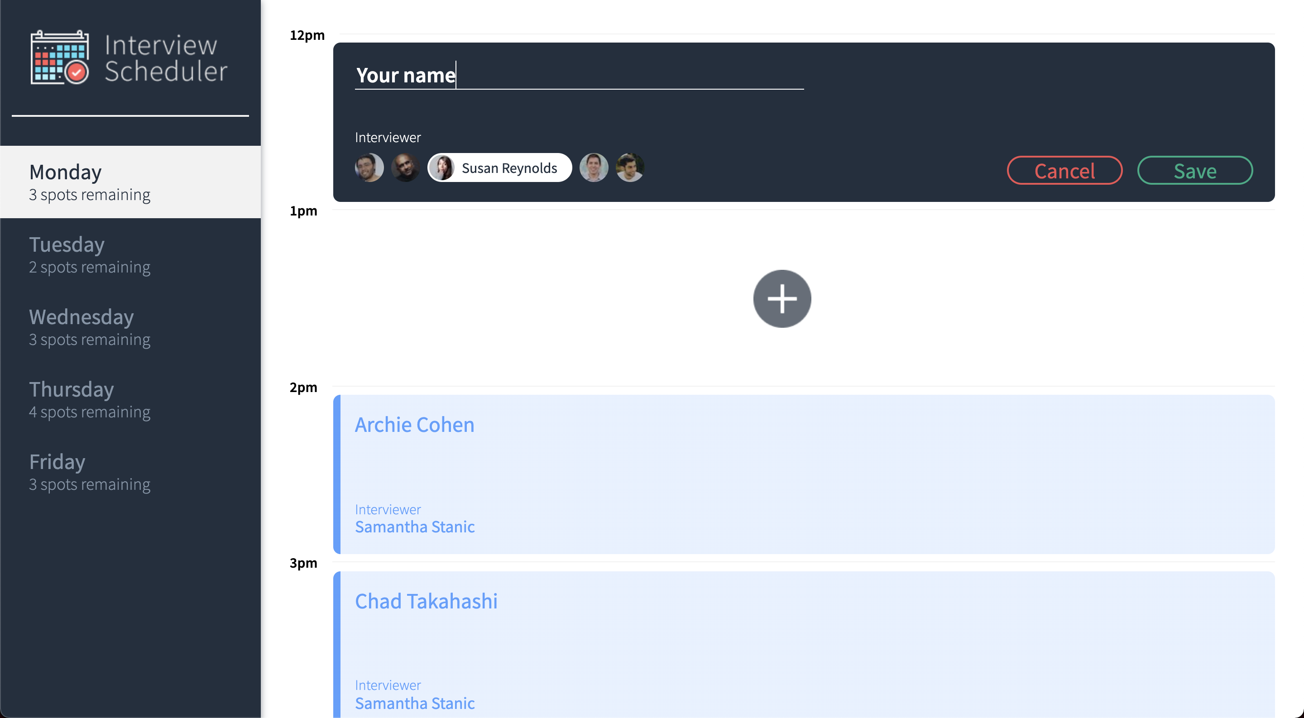
Task: Switch to Tuesday with 2 spots remaining
Action: (x=130, y=254)
